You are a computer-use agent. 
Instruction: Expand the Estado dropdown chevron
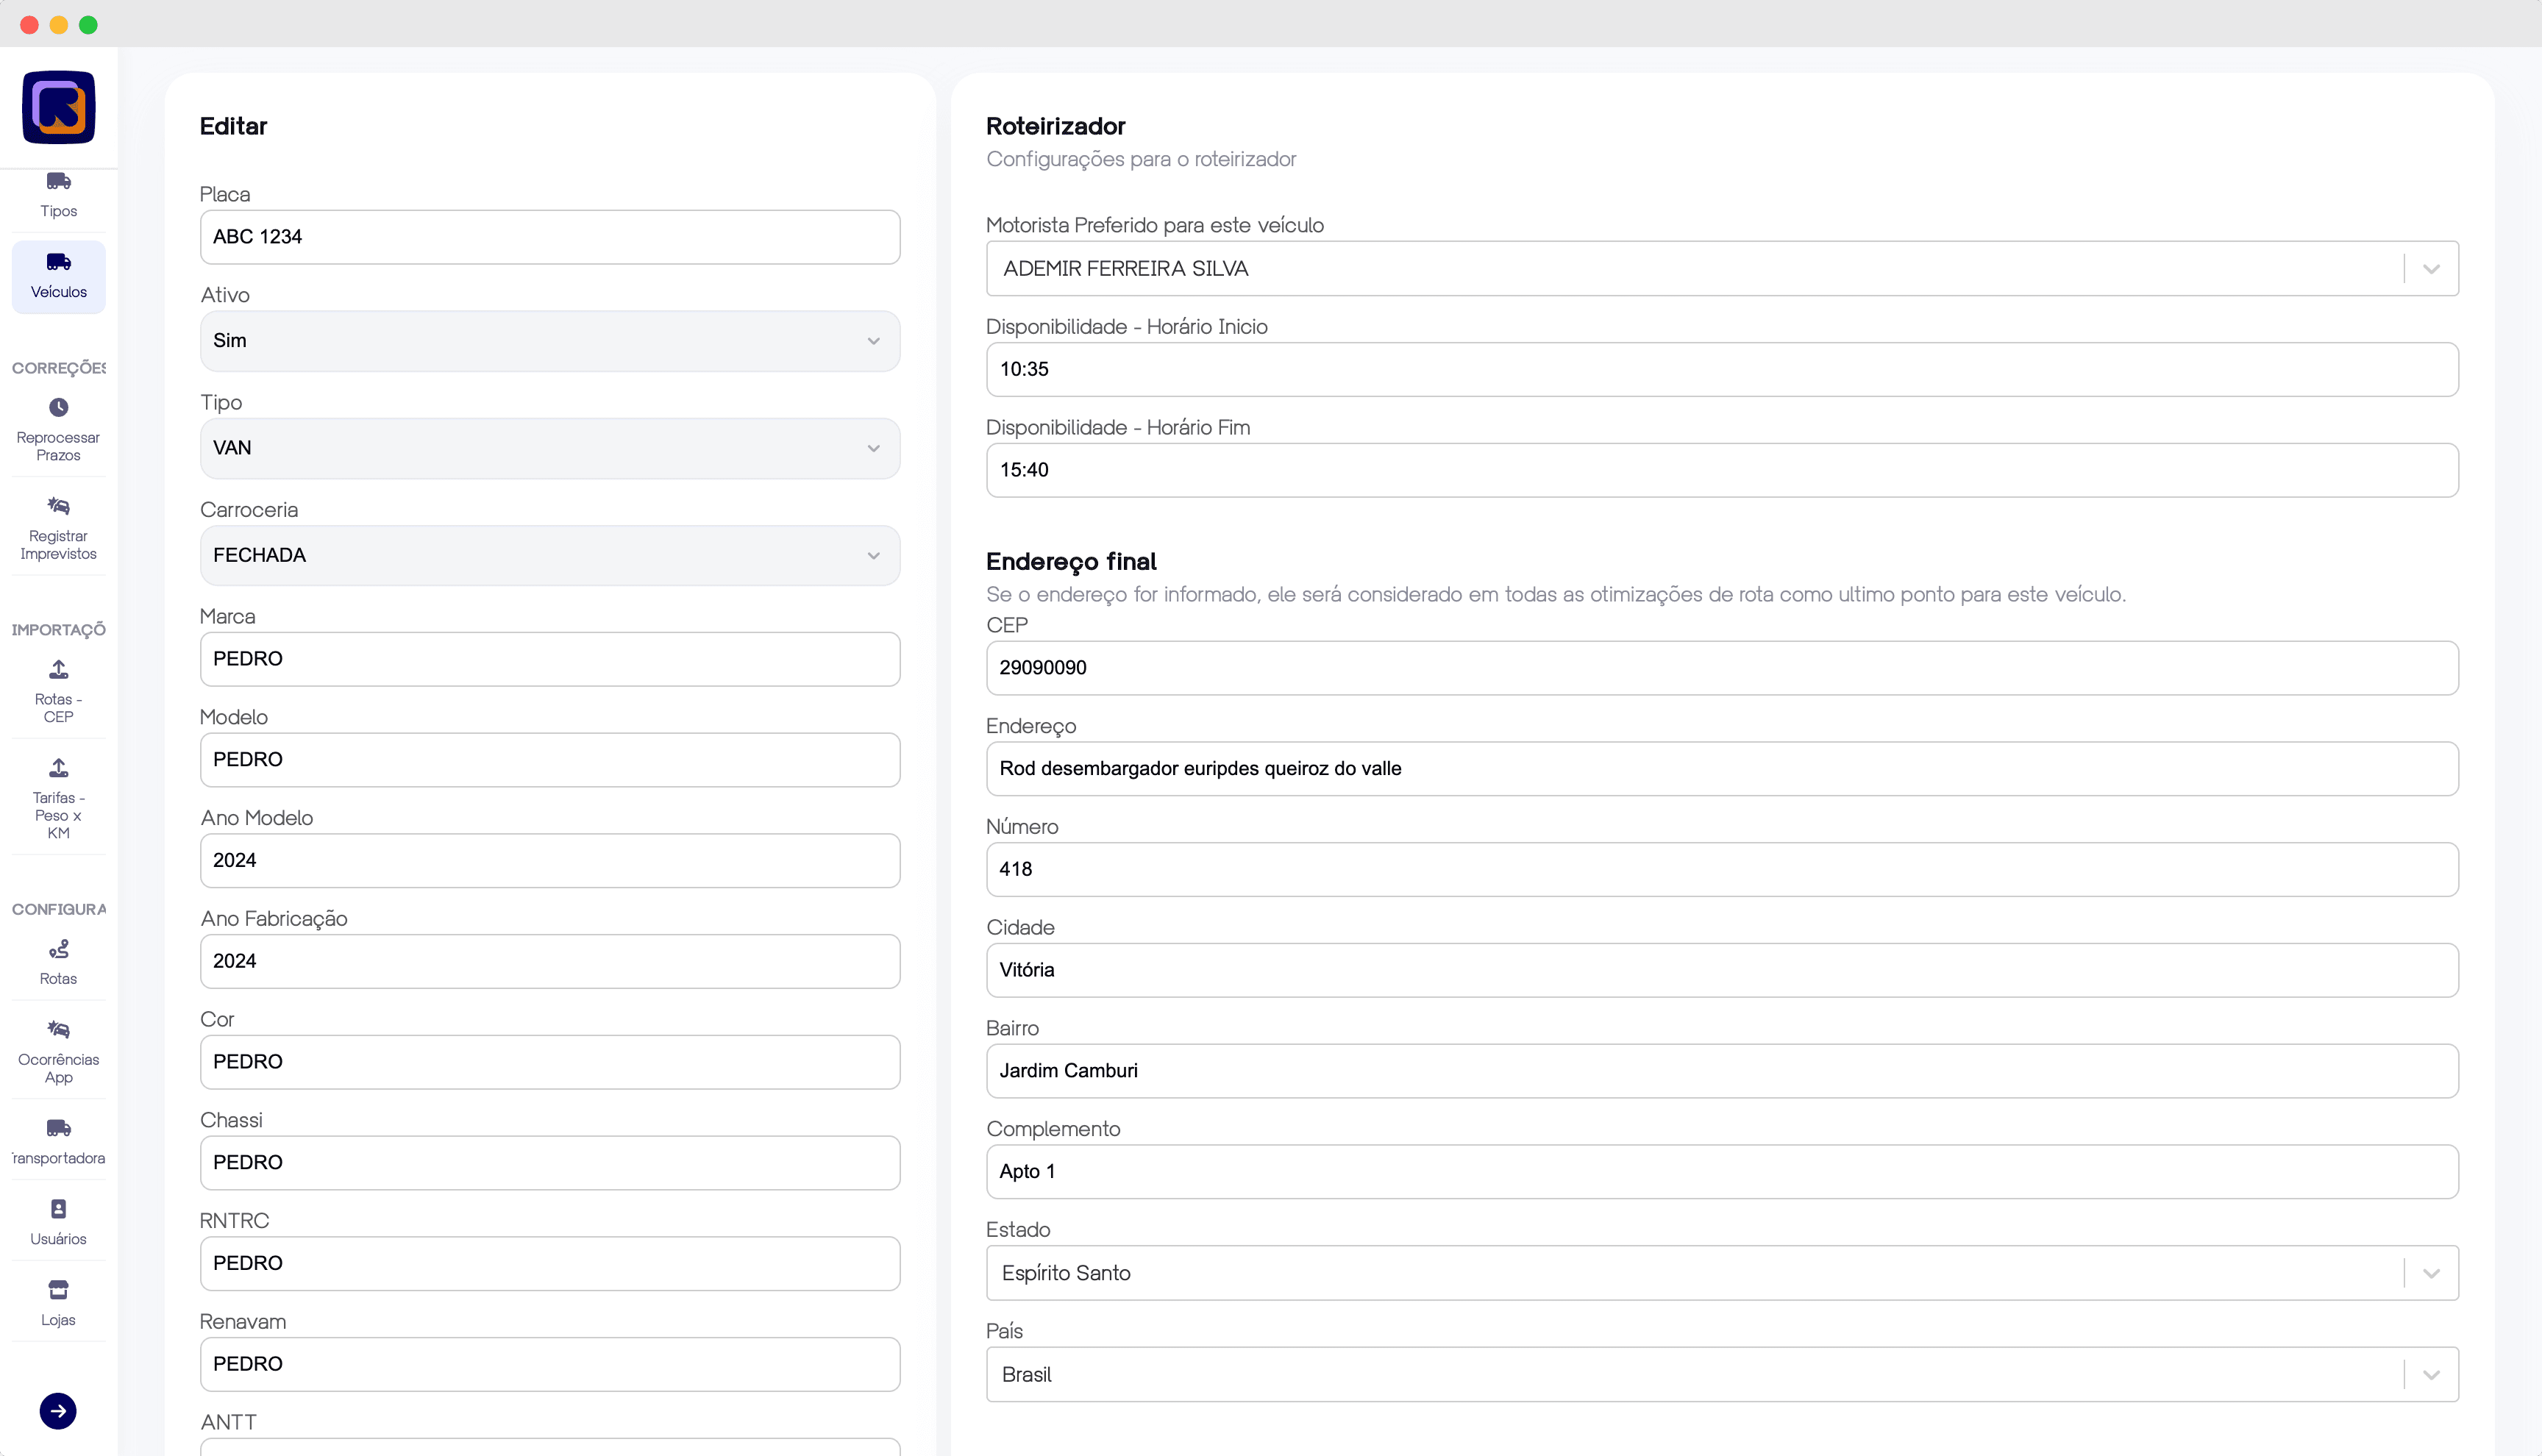point(2431,1273)
